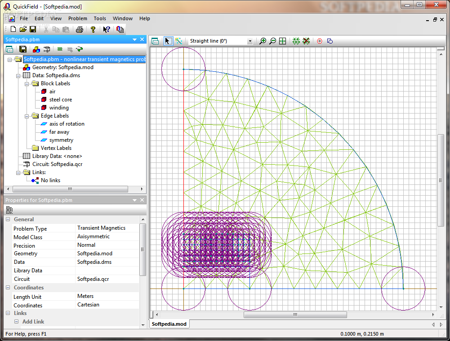Save using the floppy disk icon in the main toolbar
Image resolution: width=450 pixels, height=341 pixels.
tap(33, 29)
